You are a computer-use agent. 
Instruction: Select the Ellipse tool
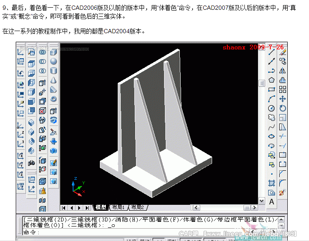(x=271, y=136)
